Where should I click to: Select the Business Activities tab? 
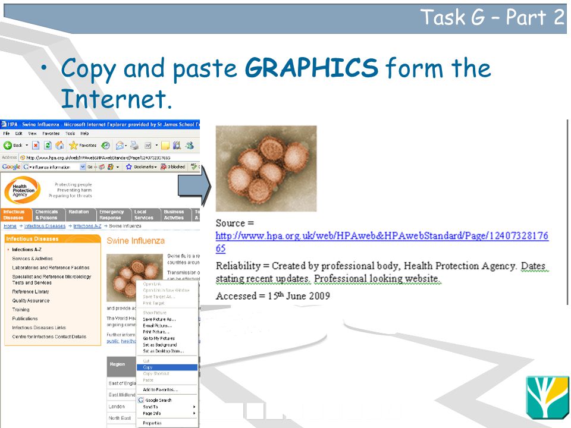(x=176, y=215)
